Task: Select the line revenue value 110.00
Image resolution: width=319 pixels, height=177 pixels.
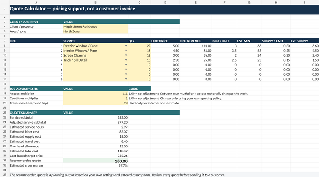Action: tap(196, 46)
